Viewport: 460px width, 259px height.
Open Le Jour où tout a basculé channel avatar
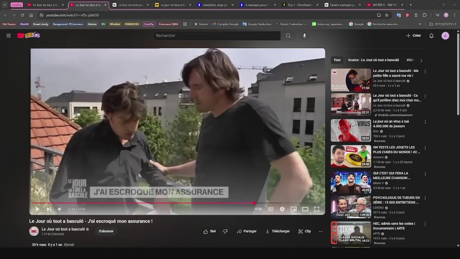point(34,231)
